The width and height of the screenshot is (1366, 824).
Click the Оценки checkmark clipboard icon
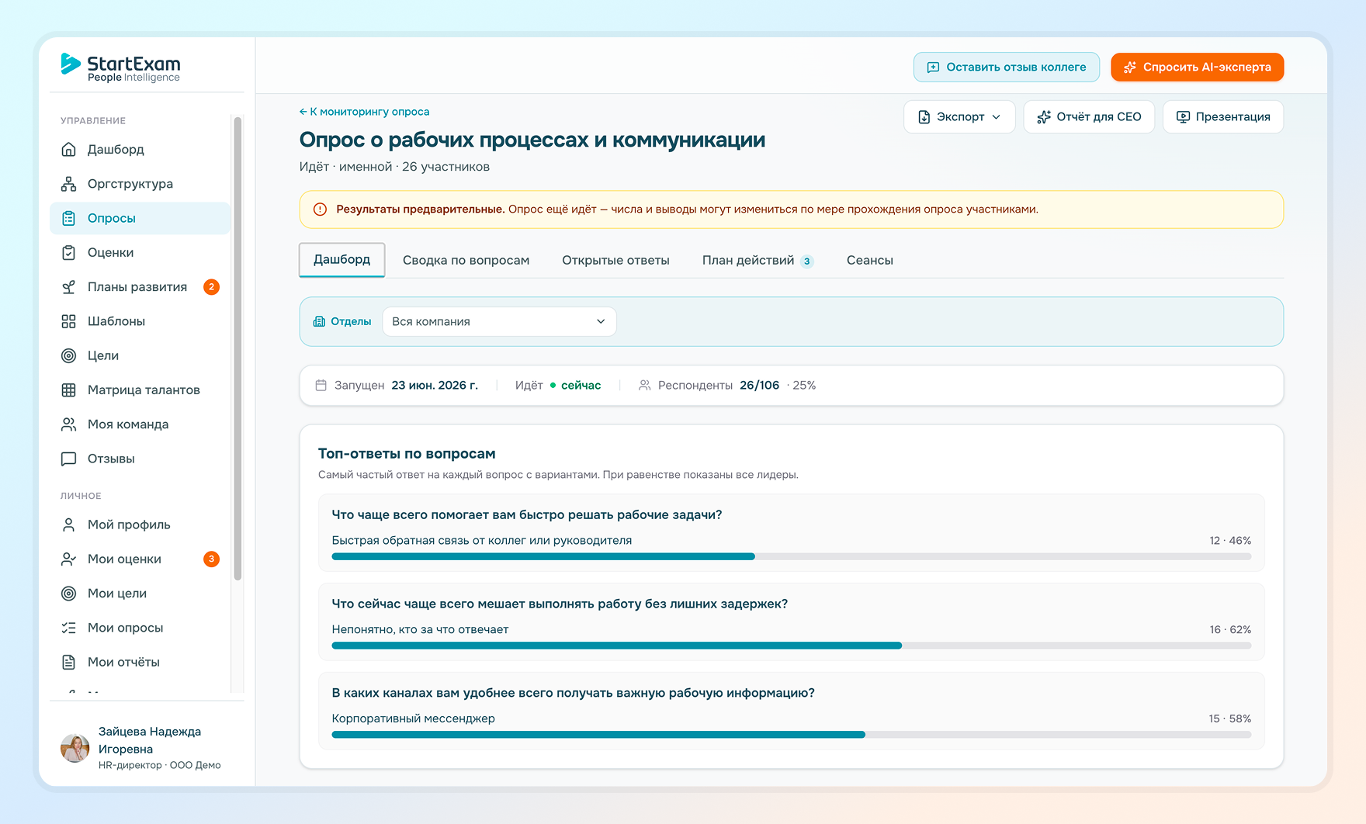69,252
